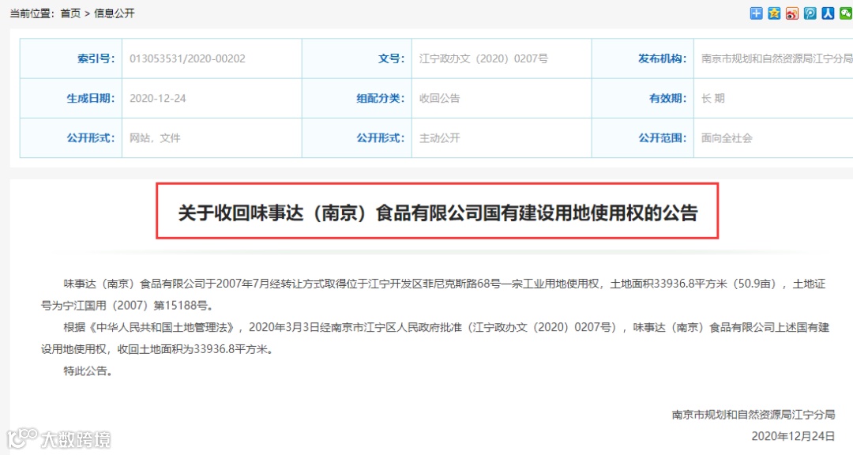Open 信息公开 breadcrumb link
853x455 pixels.
point(115,13)
